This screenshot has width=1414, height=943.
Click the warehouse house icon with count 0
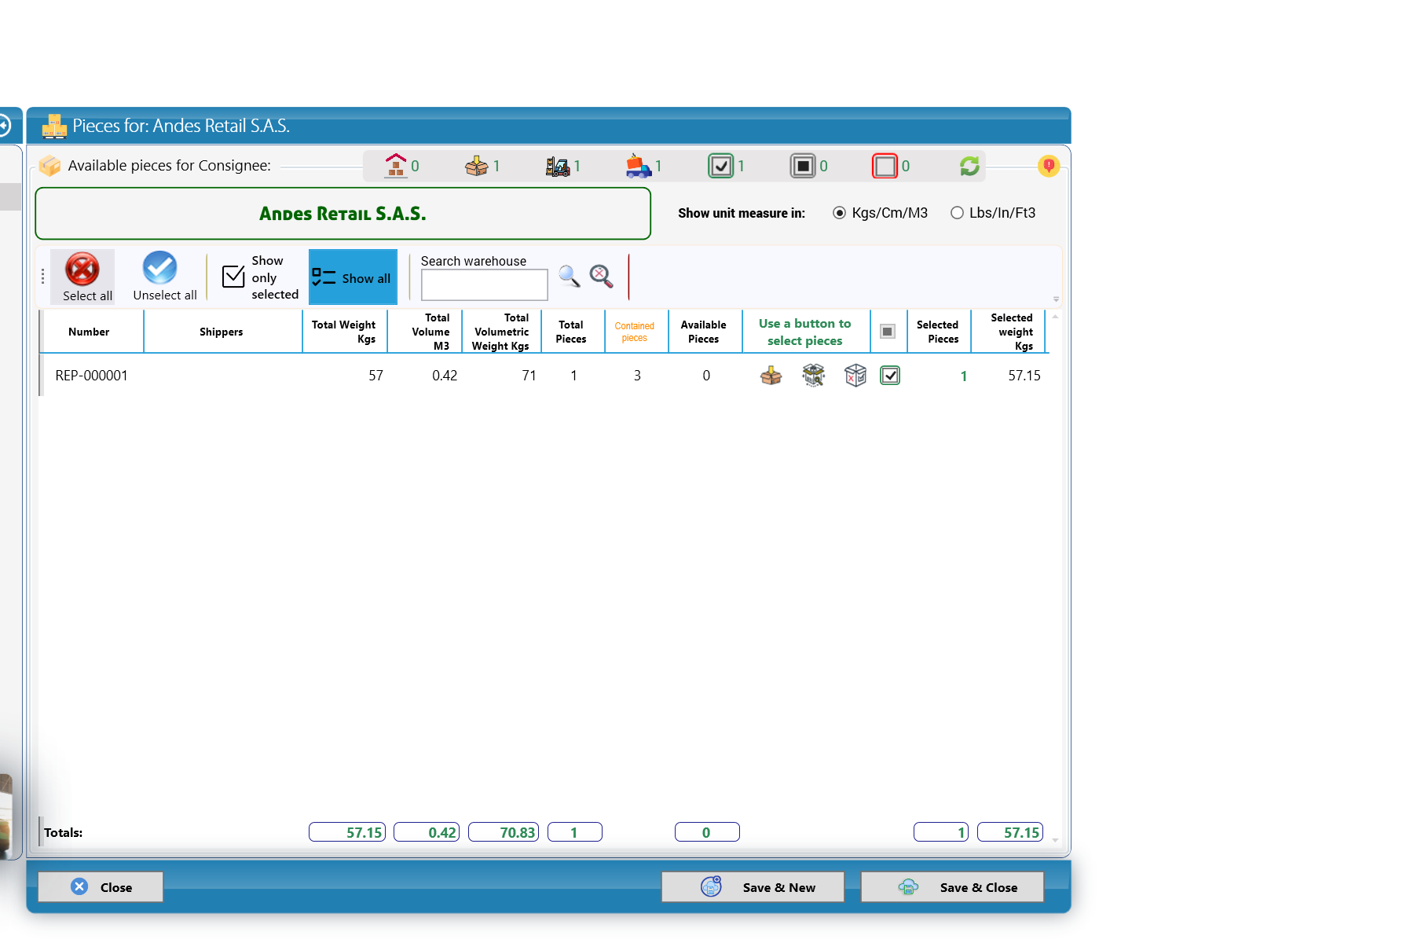(x=396, y=166)
